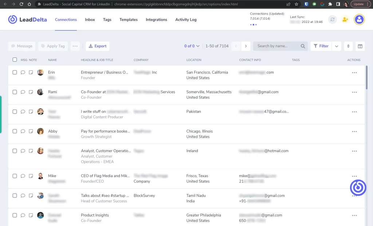This screenshot has width=373, height=226.
Task: Open the Integrations tab
Action: pos(156,20)
